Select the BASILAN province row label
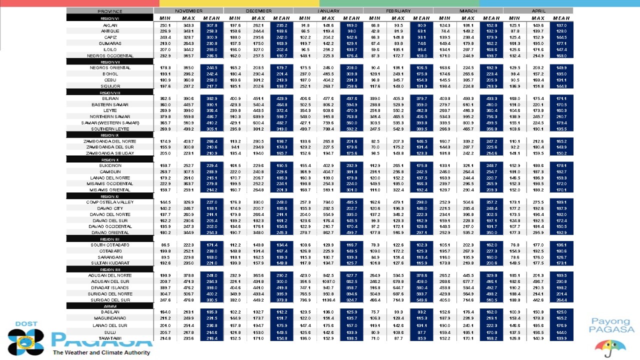 110,311
